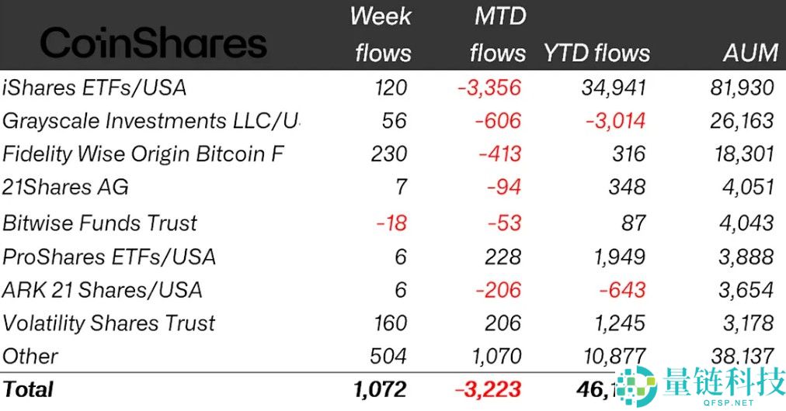This screenshot has width=786, height=411.
Task: Select the Other row label
Action: click(x=31, y=356)
